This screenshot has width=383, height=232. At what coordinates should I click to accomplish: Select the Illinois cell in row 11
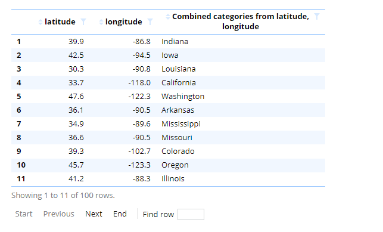[x=173, y=179]
